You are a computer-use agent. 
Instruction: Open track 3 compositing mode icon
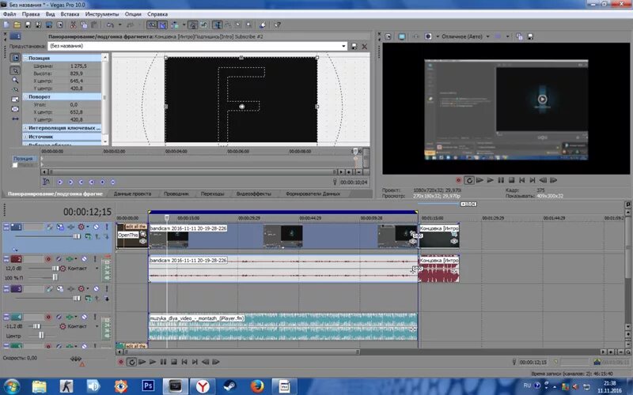tap(88, 299)
